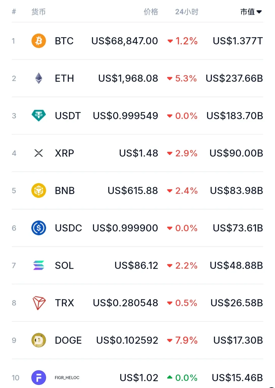Select the Tether USDT green icon
Image resolution: width=275 pixels, height=388 pixels.
(39, 116)
